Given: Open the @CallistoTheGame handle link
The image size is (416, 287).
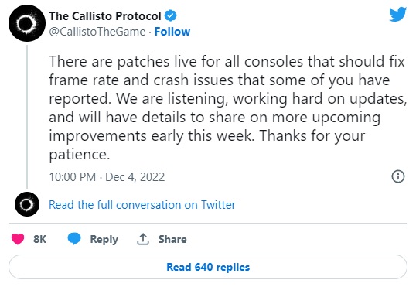Looking at the screenshot, I should click(97, 32).
